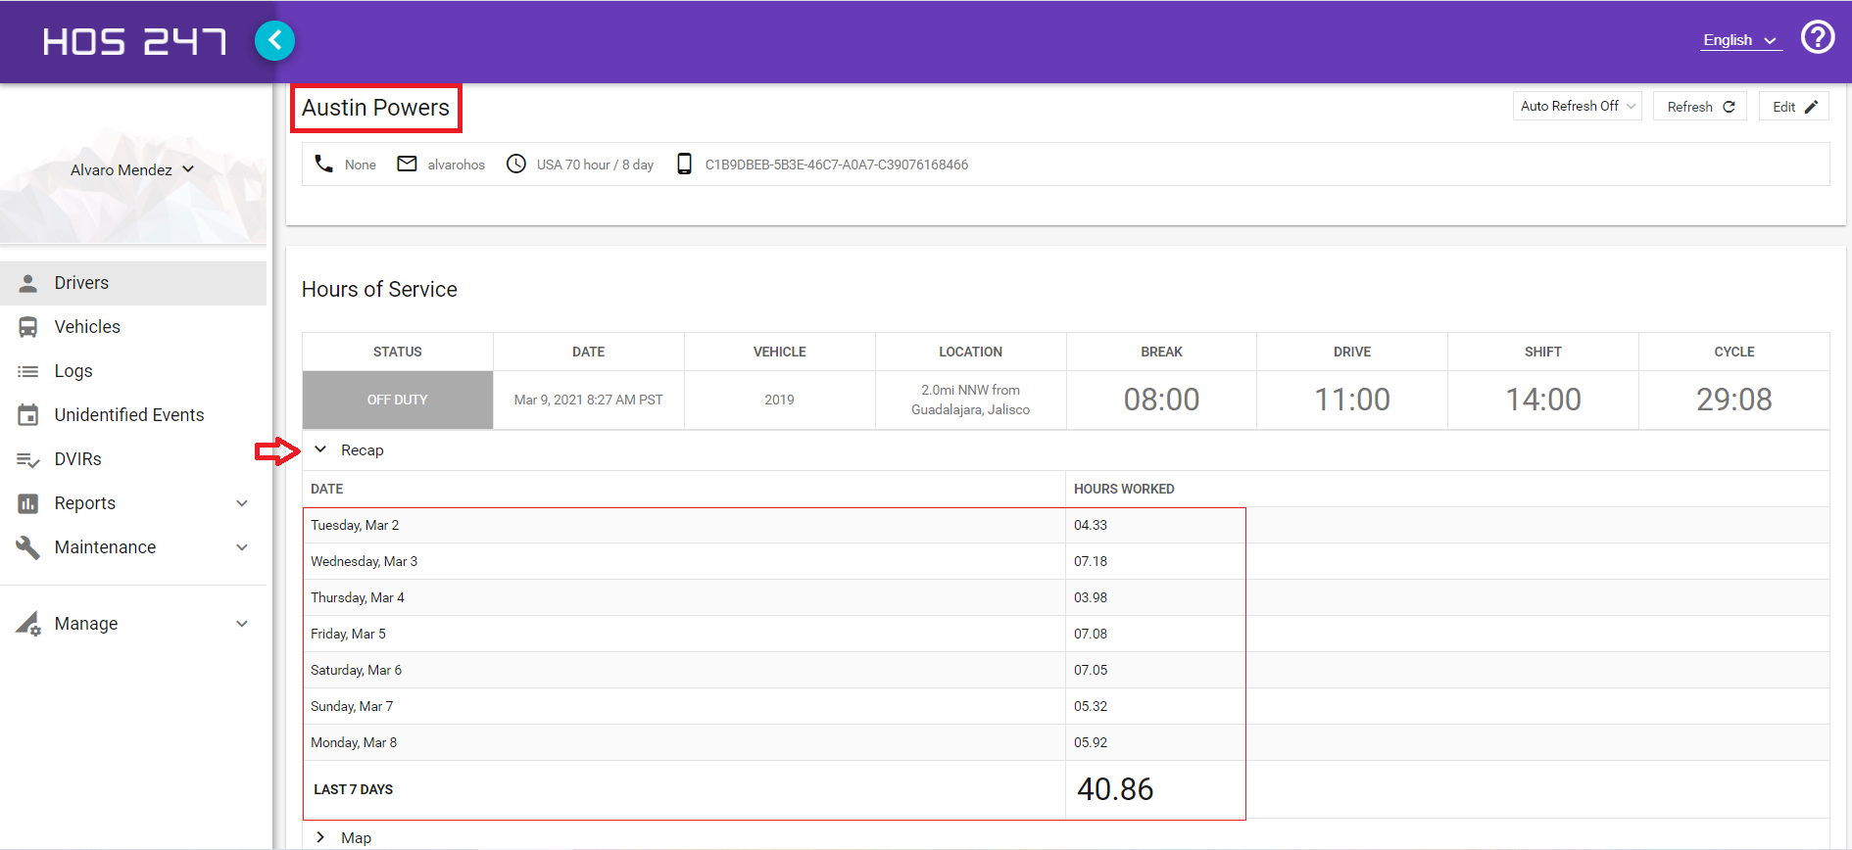Image resolution: width=1852 pixels, height=850 pixels.
Task: Click the Edit button
Action: 1794,106
